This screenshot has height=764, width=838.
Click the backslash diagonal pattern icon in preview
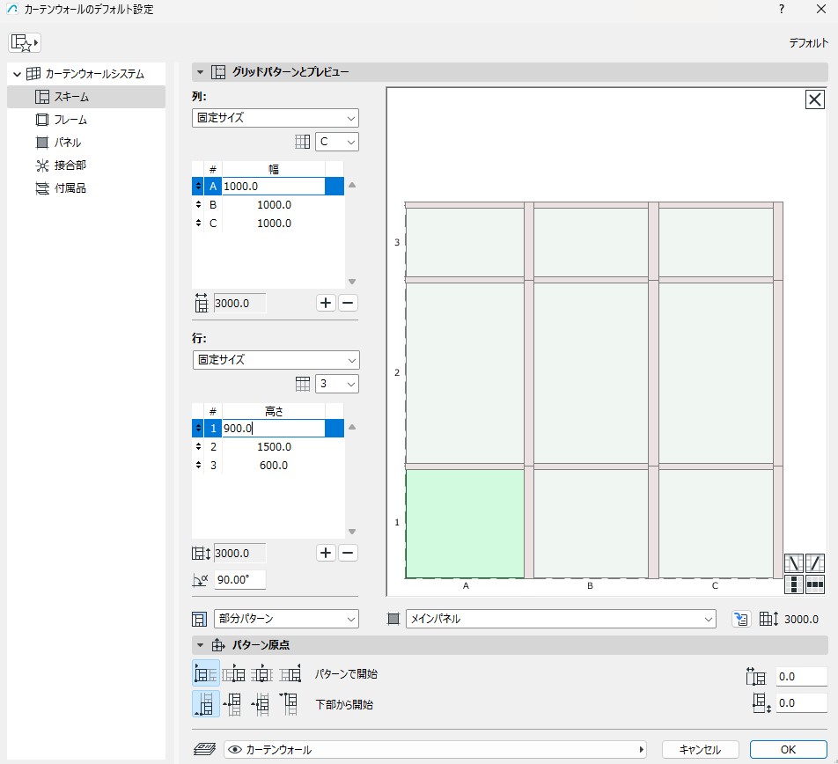click(x=793, y=563)
